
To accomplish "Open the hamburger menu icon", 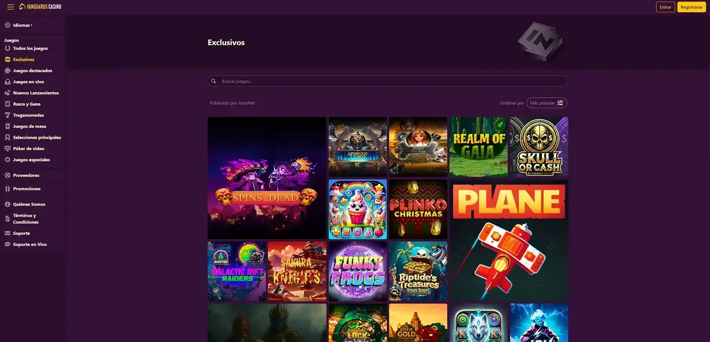I will 10,7.
